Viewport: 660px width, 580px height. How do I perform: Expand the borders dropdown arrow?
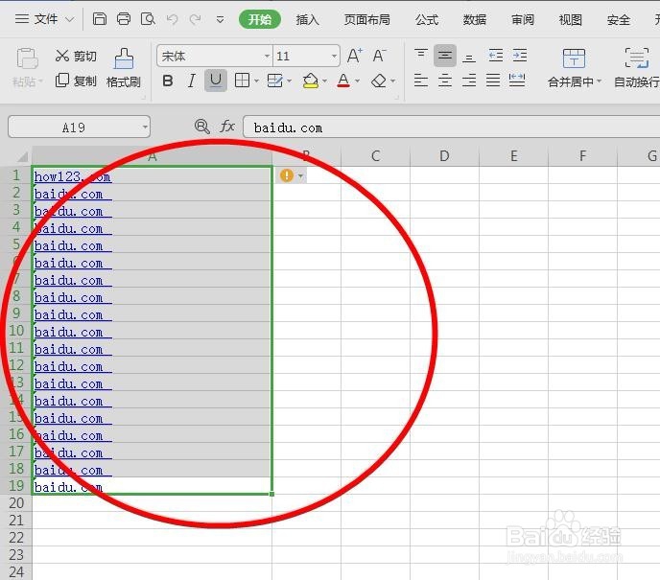[256, 81]
